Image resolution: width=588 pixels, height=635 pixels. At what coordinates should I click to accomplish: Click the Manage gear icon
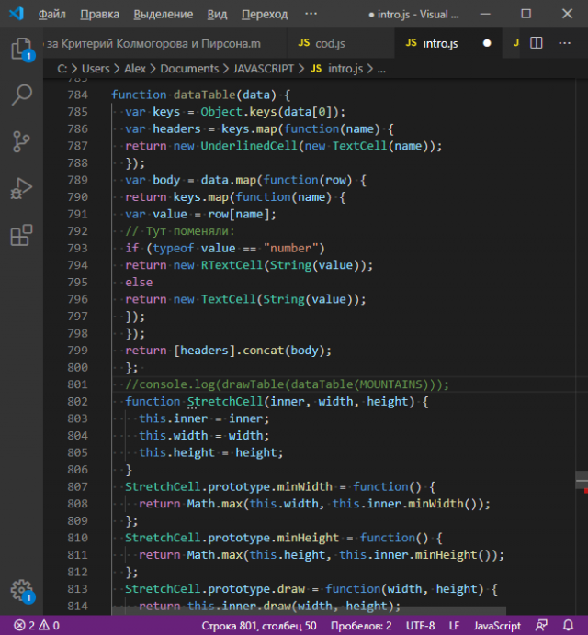pyautogui.click(x=20, y=590)
